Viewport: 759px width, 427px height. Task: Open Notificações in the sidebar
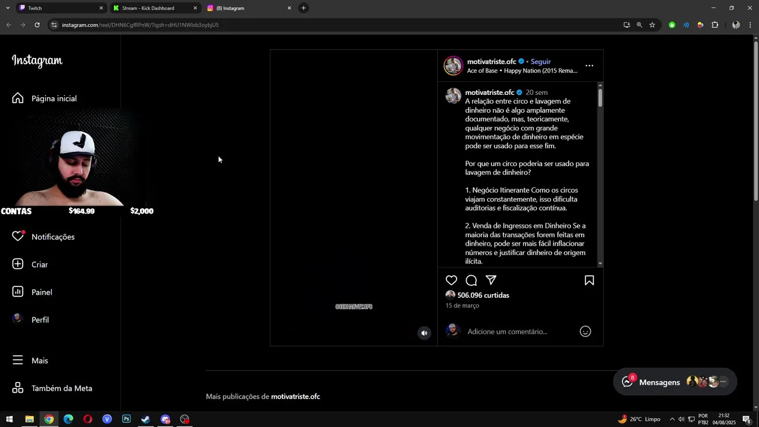pos(44,237)
